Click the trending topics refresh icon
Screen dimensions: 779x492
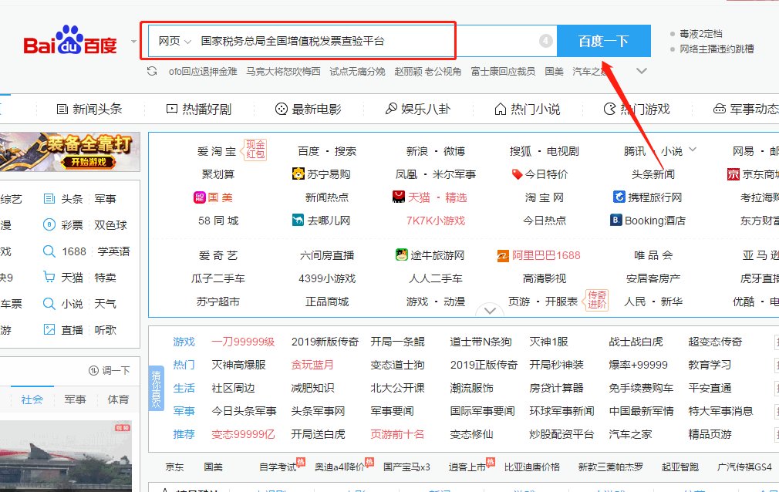tap(150, 70)
